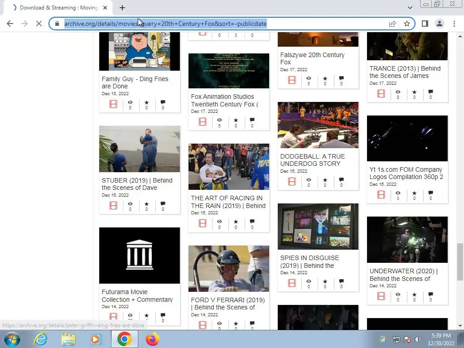
Task: Click the film icon under UNDERWATER
Action: click(x=381, y=296)
